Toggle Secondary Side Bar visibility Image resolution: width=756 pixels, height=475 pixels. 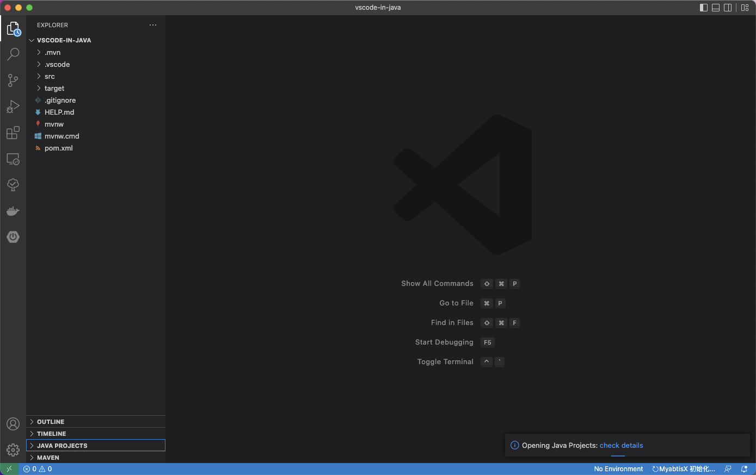coord(728,8)
